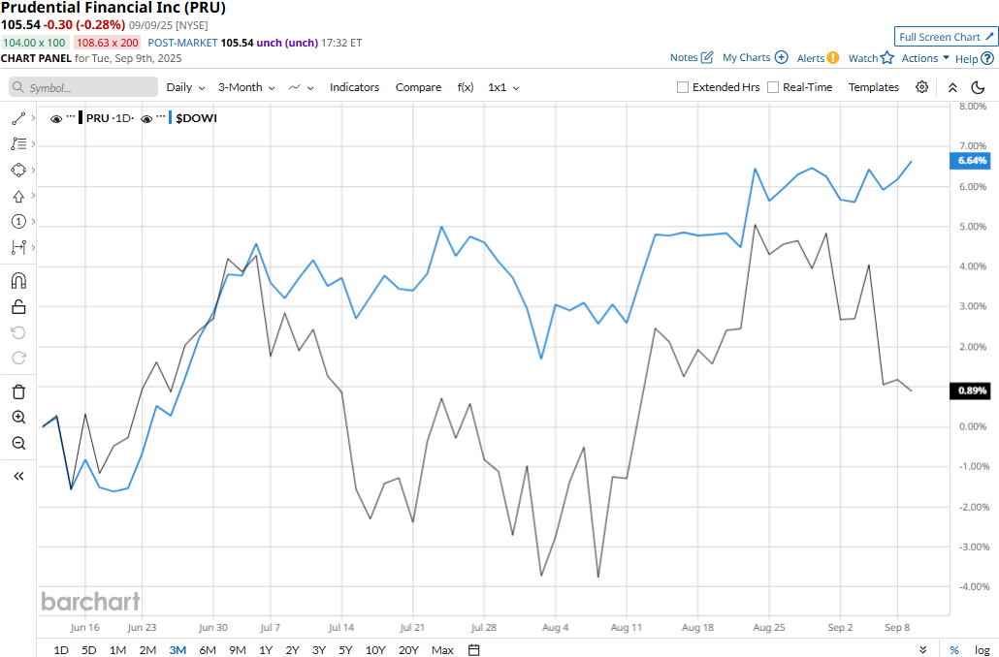Open chart settings gear

click(x=922, y=87)
